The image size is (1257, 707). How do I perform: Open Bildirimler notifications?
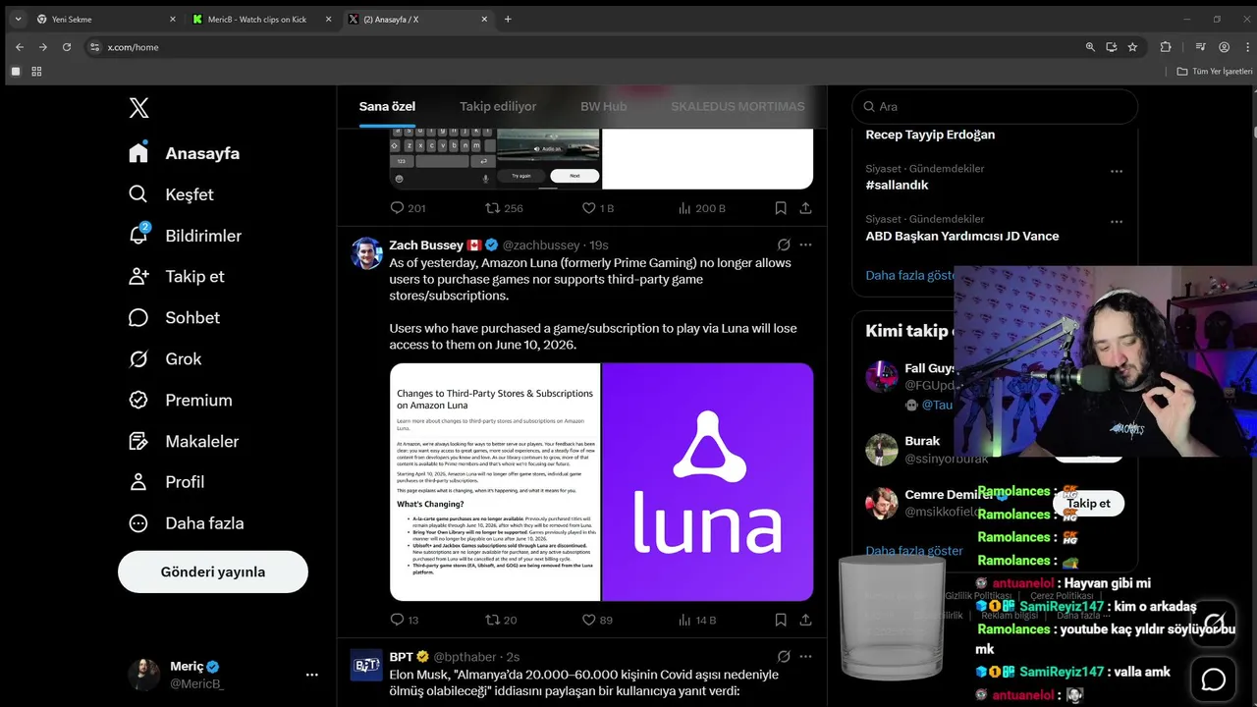click(185, 236)
